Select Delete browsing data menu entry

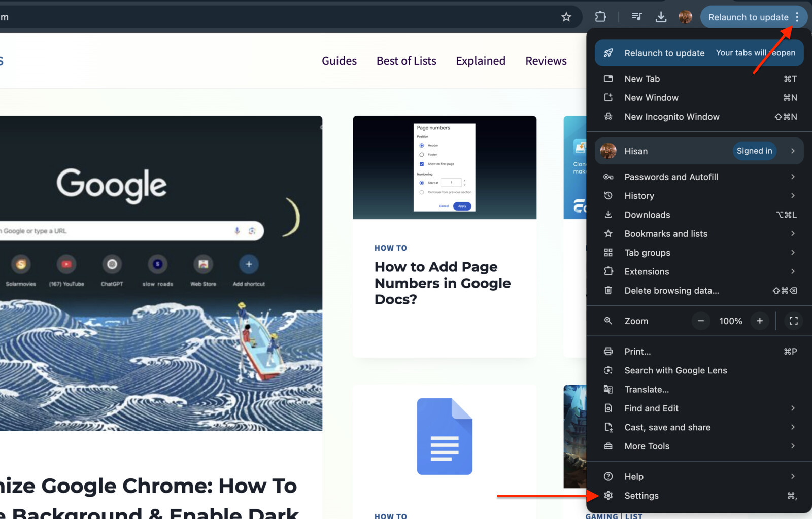pos(671,291)
